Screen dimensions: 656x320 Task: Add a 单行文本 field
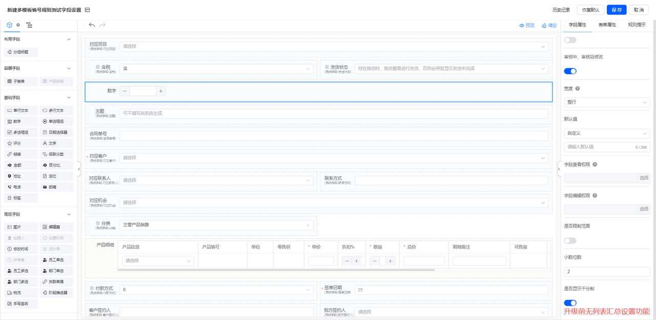tap(20, 110)
